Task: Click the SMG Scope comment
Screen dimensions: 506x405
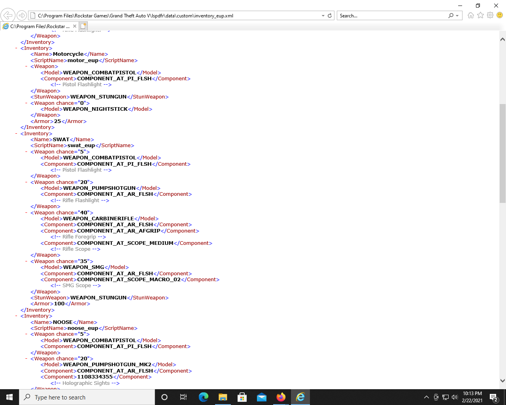Action: [x=76, y=286]
